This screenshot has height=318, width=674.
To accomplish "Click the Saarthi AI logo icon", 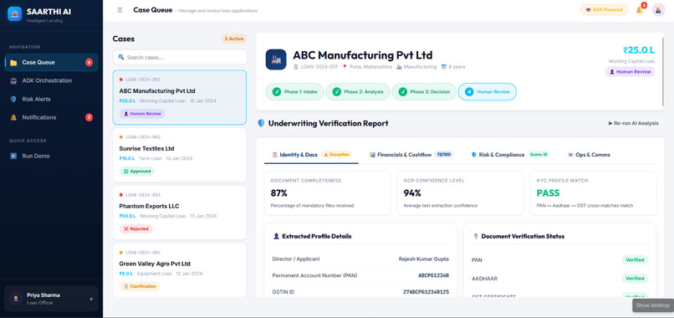I will coord(14,13).
